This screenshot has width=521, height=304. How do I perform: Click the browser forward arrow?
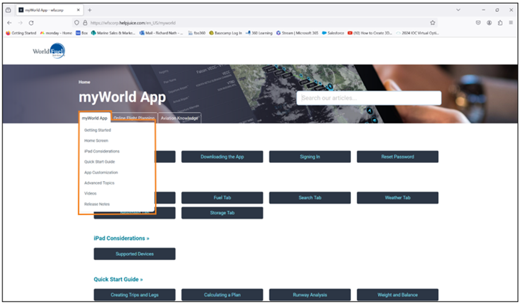(x=20, y=23)
